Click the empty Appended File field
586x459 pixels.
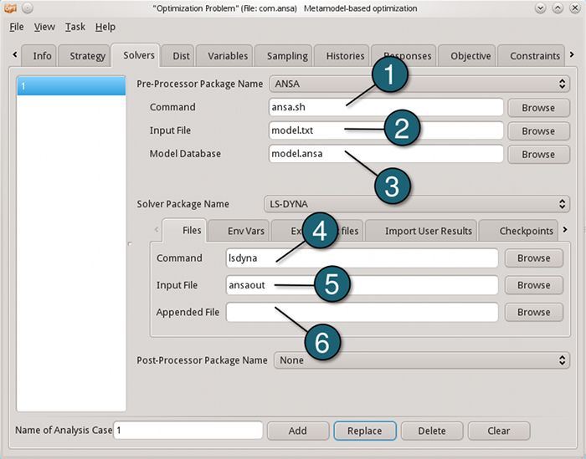tap(362, 312)
